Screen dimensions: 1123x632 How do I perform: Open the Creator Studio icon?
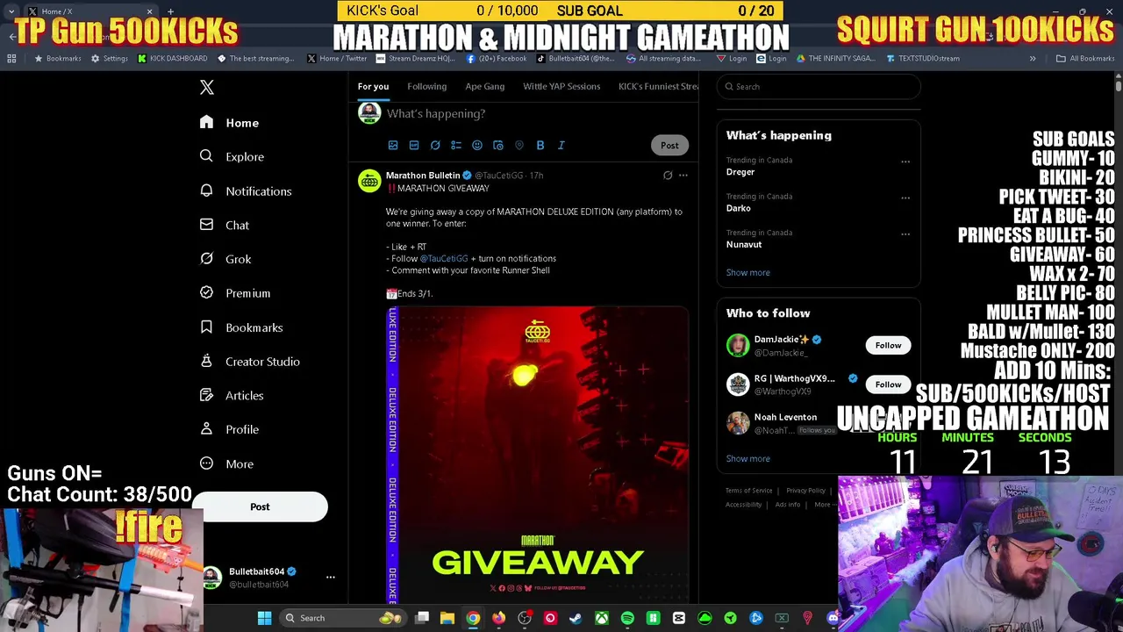[x=206, y=361]
